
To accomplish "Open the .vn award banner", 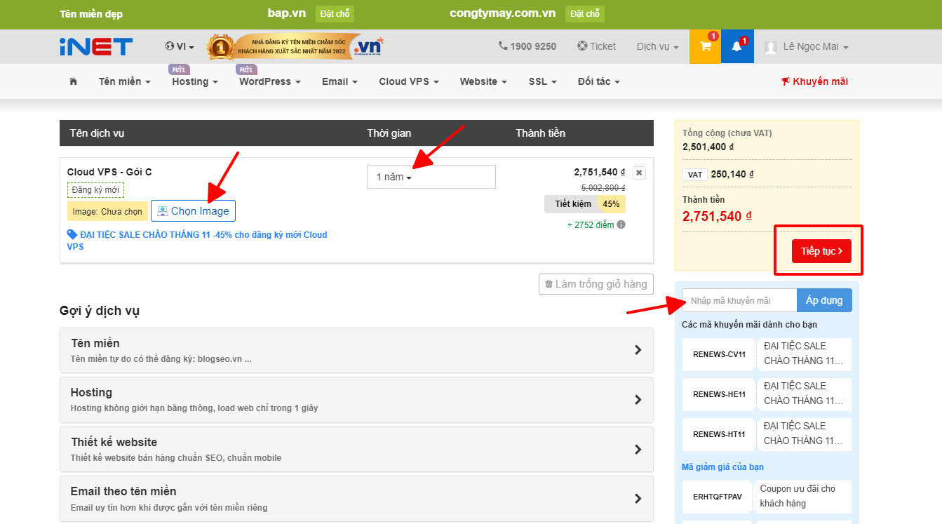I will tap(295, 47).
